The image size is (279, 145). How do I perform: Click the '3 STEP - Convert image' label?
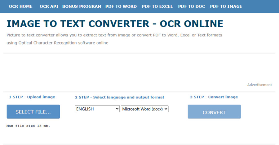coord(214,97)
